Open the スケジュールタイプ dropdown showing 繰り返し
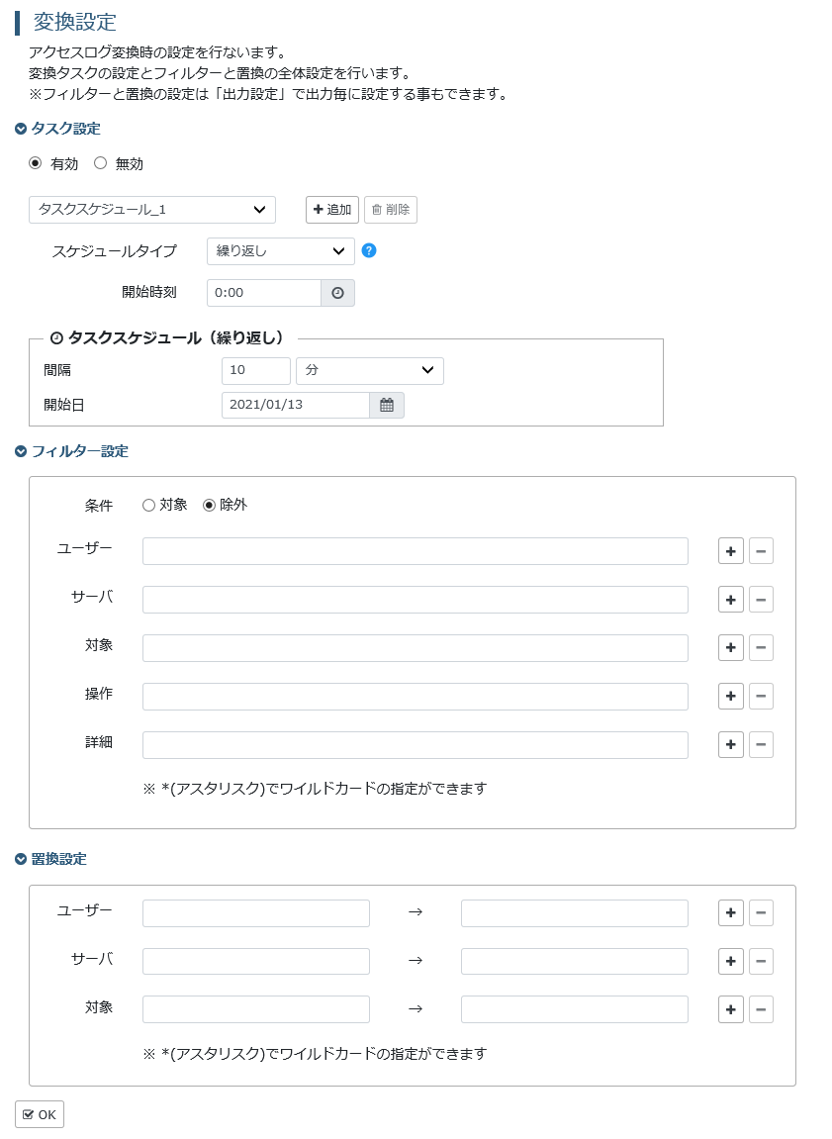 280,251
